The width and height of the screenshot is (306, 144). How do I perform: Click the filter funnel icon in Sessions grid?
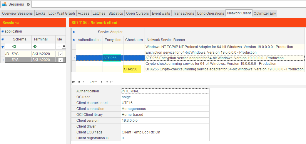3,47
